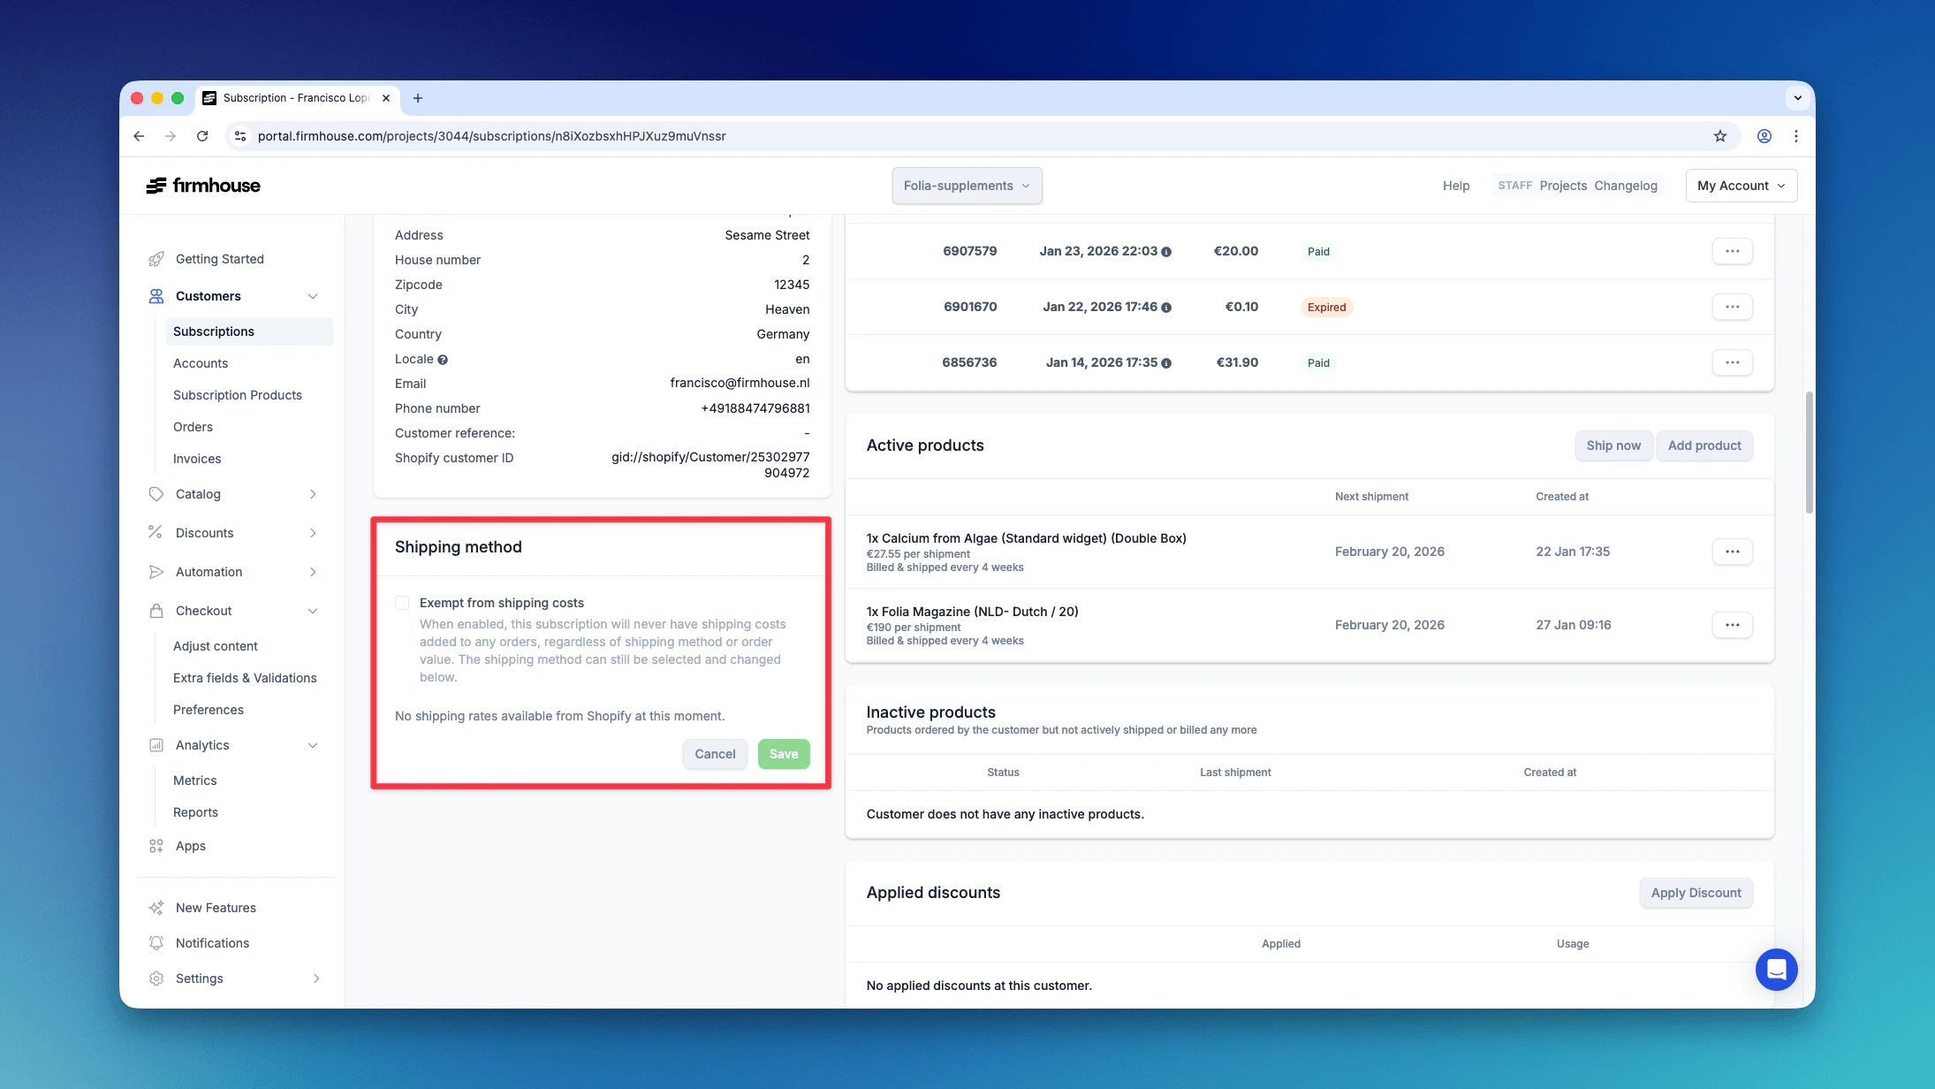Open the Folia-supplements project dropdown
Image resolution: width=1935 pixels, height=1089 pixels.
point(967,186)
